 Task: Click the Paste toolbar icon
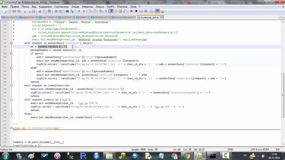49,11
